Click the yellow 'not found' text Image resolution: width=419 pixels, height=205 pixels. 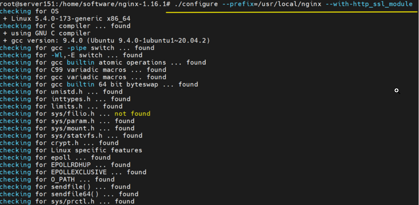(132, 114)
